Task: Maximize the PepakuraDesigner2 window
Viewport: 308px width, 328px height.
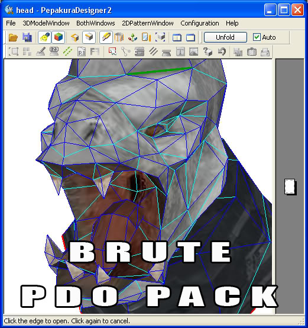Action: [284, 10]
